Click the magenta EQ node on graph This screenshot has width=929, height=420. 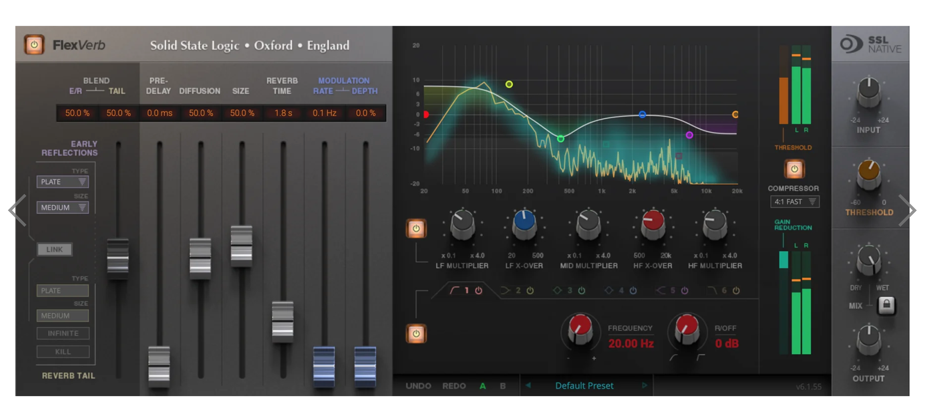(x=689, y=135)
